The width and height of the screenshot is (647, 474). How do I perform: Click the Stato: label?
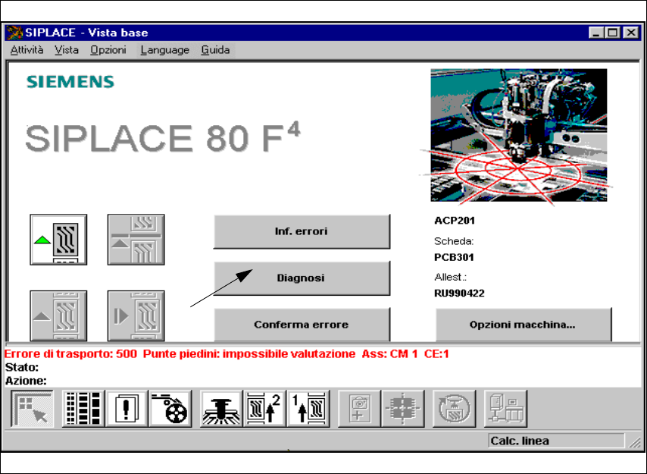click(22, 367)
